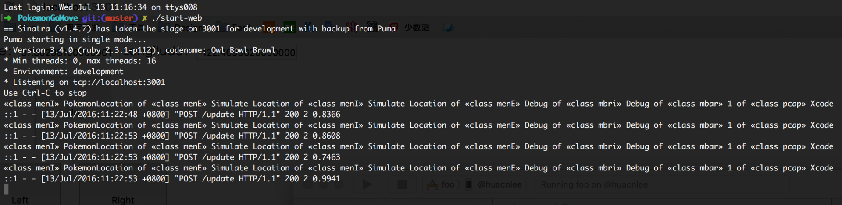
Task: Click the yellow ✗ dirty-status marker
Action: click(x=144, y=18)
